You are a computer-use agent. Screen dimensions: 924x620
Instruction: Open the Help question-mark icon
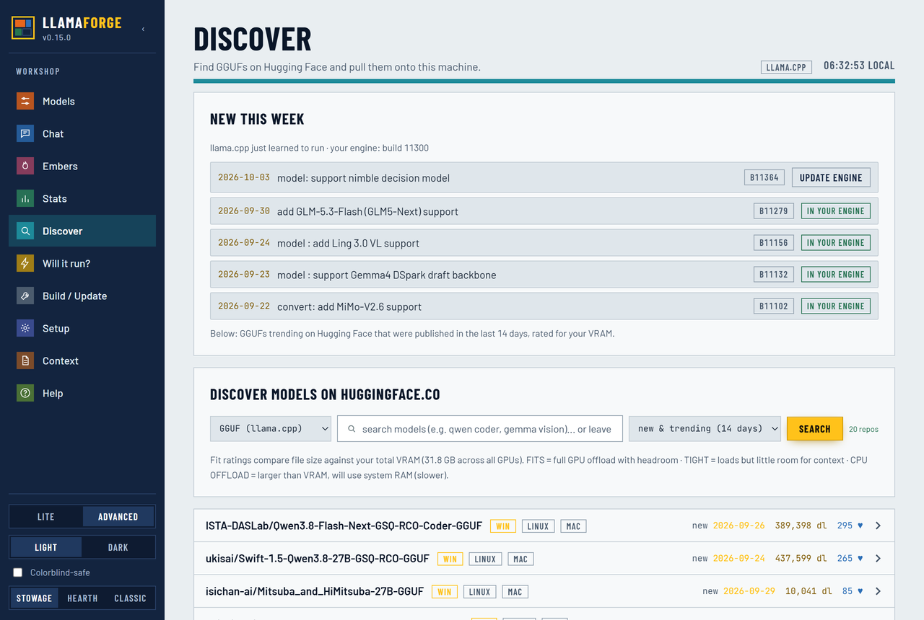coord(25,393)
